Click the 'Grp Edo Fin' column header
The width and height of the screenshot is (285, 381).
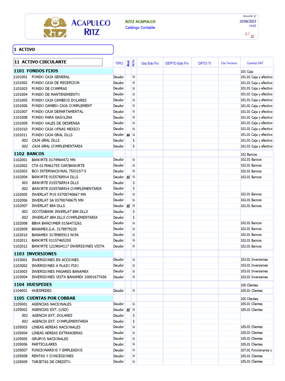(150, 63)
